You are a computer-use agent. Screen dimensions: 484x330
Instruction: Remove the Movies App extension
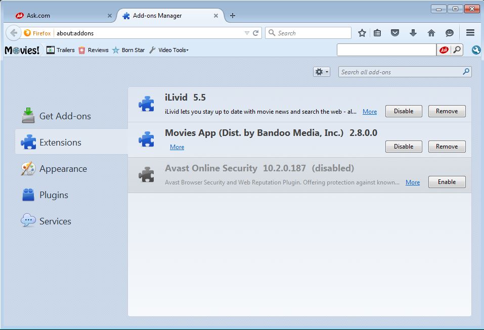[447, 147]
